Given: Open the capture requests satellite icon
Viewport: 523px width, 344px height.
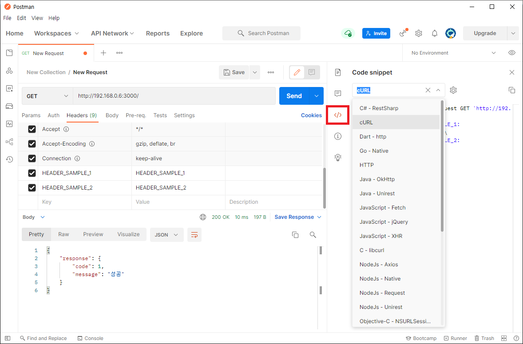Looking at the screenshot, I should [x=404, y=33].
